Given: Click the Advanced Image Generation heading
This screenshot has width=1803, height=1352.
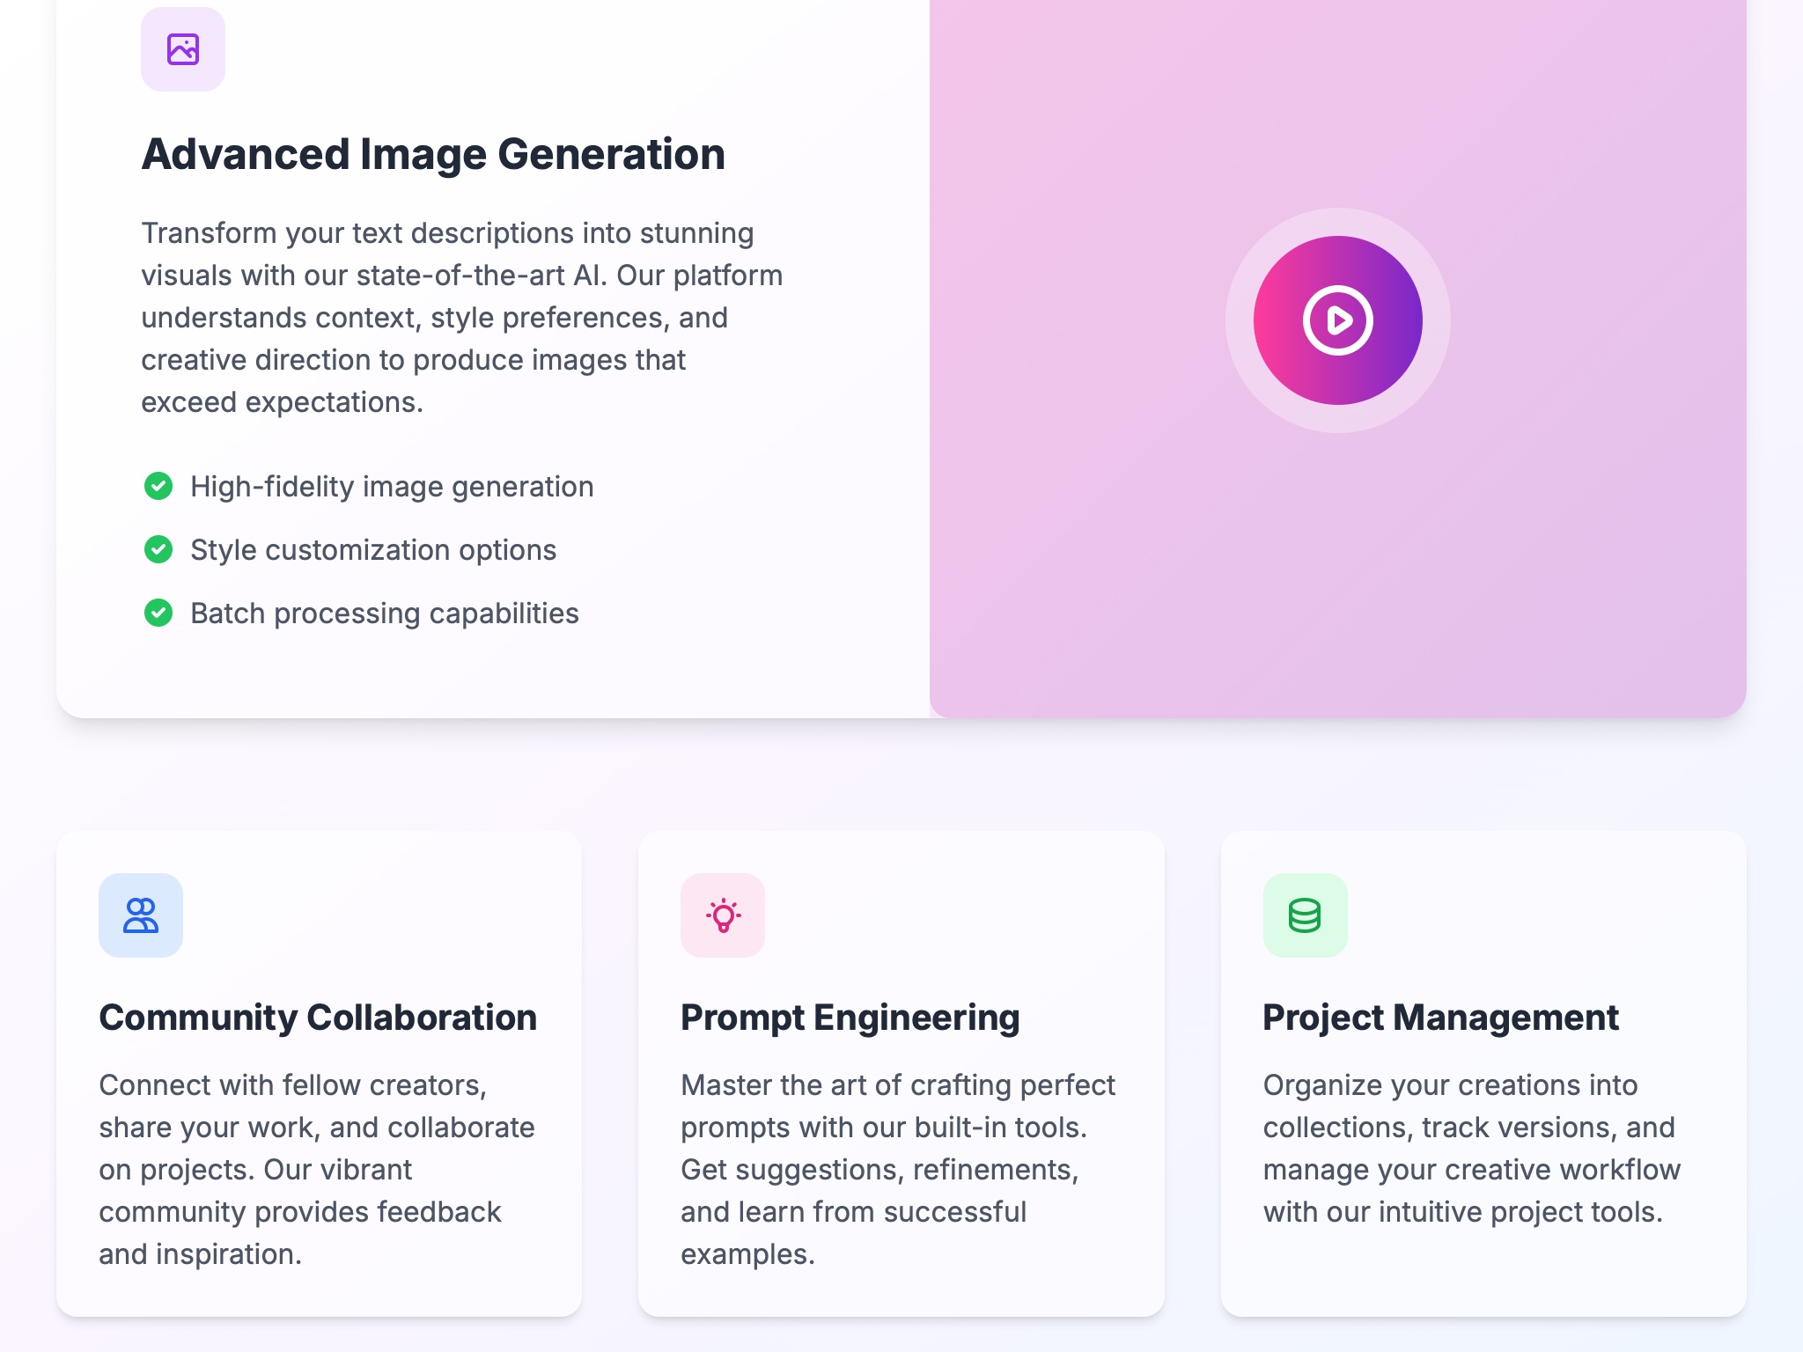Looking at the screenshot, I should 435,155.
